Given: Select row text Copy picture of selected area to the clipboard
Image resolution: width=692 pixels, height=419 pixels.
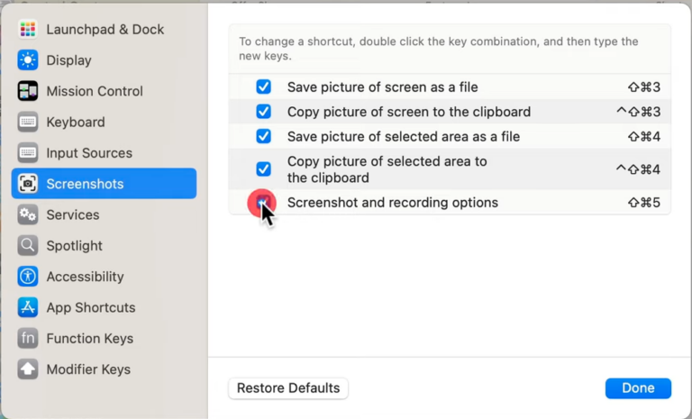Looking at the screenshot, I should [387, 169].
